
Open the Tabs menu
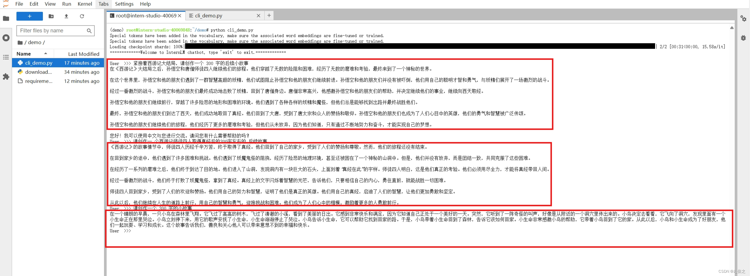click(103, 4)
